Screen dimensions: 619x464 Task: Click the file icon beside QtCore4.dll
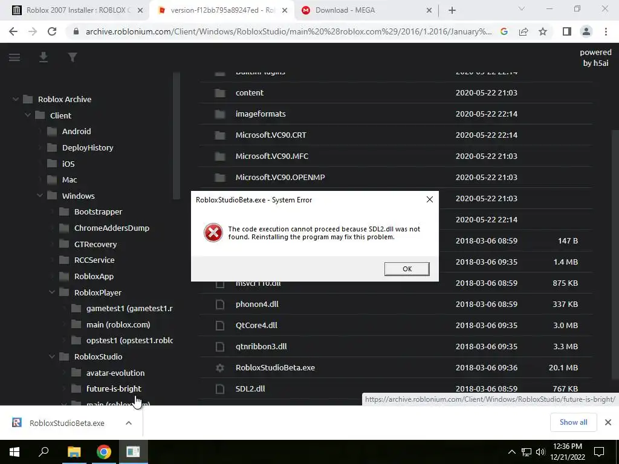pos(220,326)
